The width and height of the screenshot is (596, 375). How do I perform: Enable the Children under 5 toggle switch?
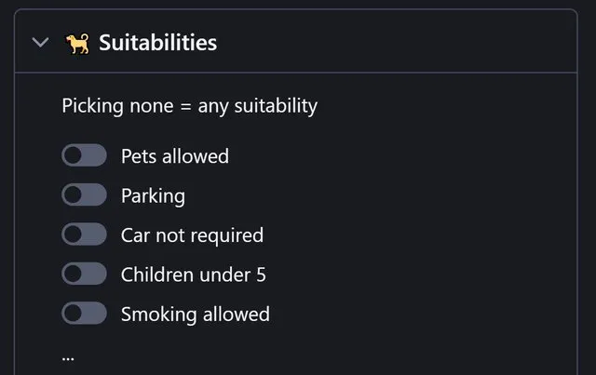[x=84, y=274]
